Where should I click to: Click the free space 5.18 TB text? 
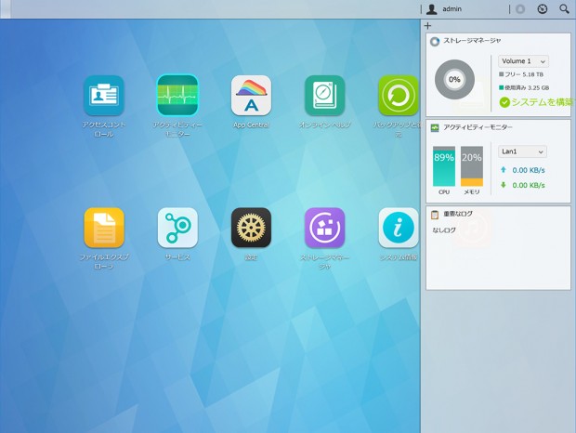point(524,74)
